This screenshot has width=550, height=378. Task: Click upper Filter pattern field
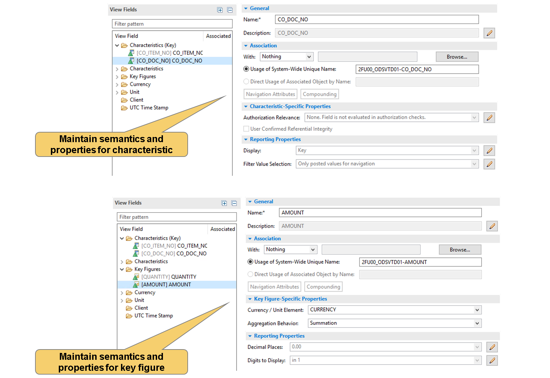(172, 24)
